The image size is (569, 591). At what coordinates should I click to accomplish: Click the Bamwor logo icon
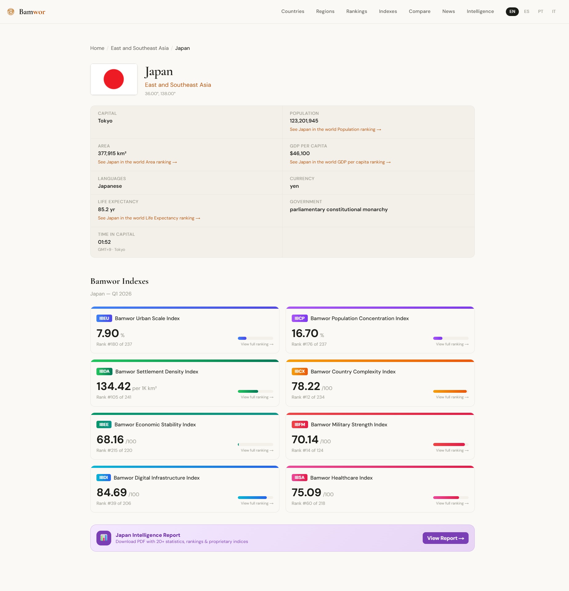(11, 12)
